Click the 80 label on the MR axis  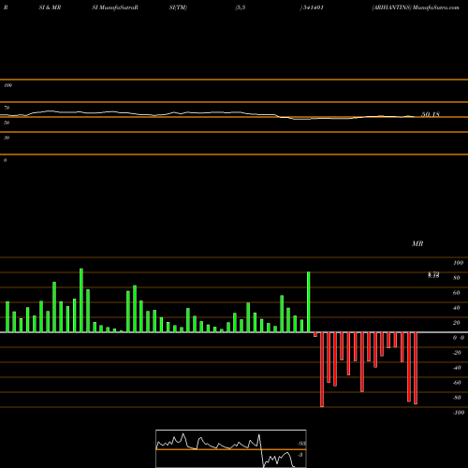pyautogui.click(x=457, y=278)
